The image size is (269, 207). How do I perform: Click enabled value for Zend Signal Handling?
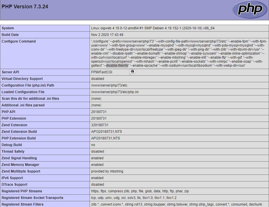click(97, 158)
